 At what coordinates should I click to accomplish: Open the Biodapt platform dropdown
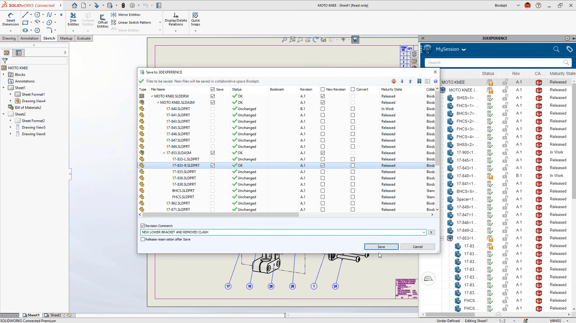518,5
